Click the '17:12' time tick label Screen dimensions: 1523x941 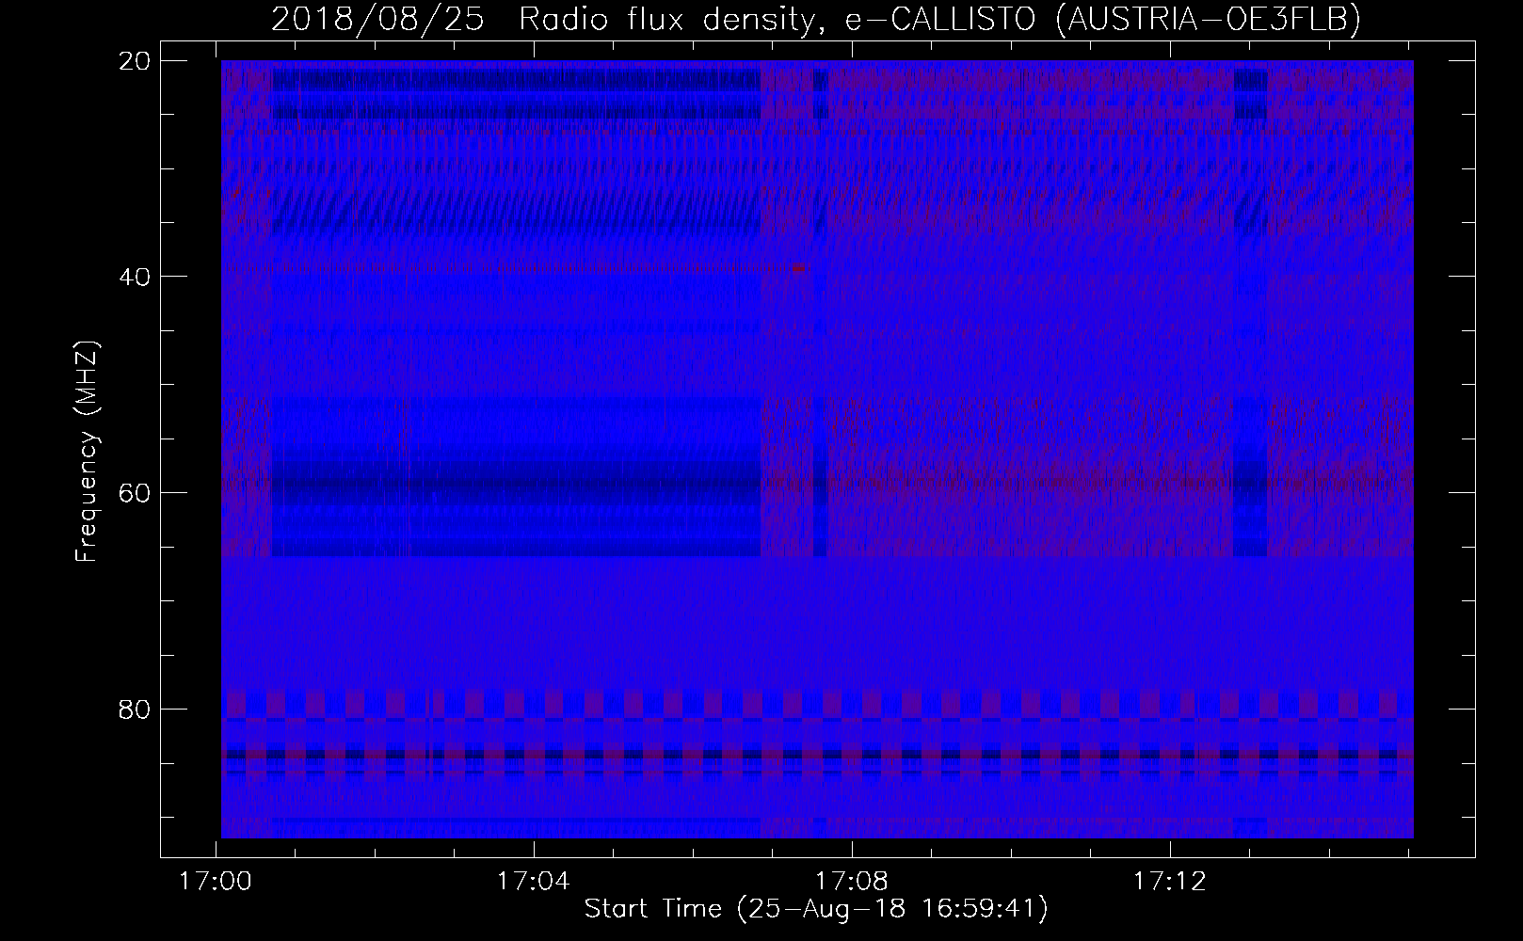tap(1169, 882)
